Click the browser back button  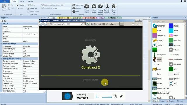41,24
